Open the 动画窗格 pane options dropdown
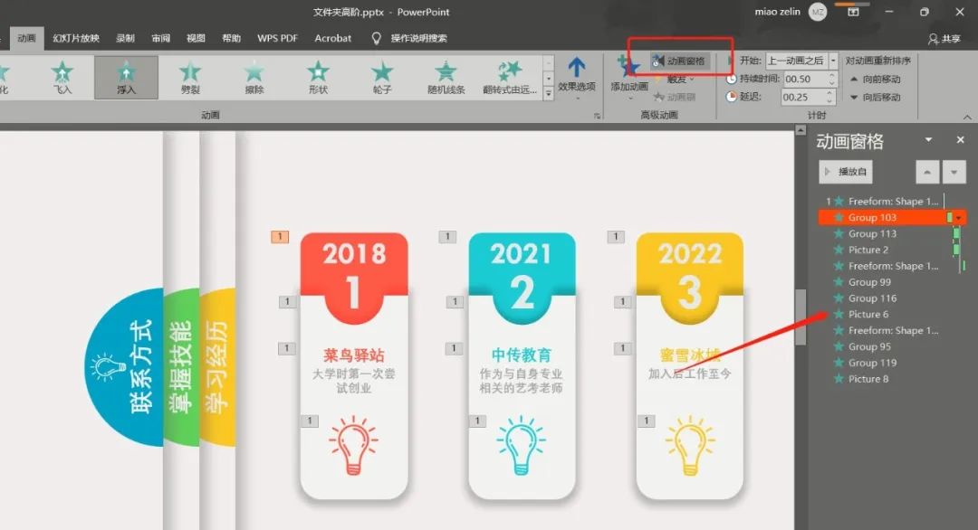The width and height of the screenshot is (978, 530). point(928,139)
